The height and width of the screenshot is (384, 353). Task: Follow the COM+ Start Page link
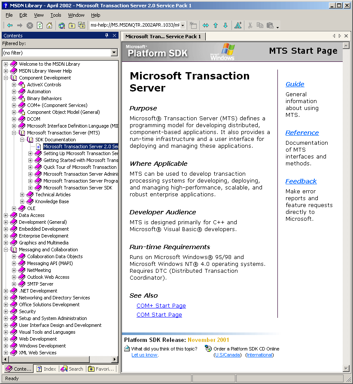coord(161,306)
